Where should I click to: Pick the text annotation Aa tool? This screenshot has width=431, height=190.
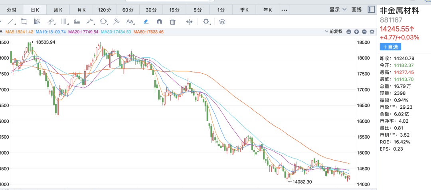pos(130,22)
